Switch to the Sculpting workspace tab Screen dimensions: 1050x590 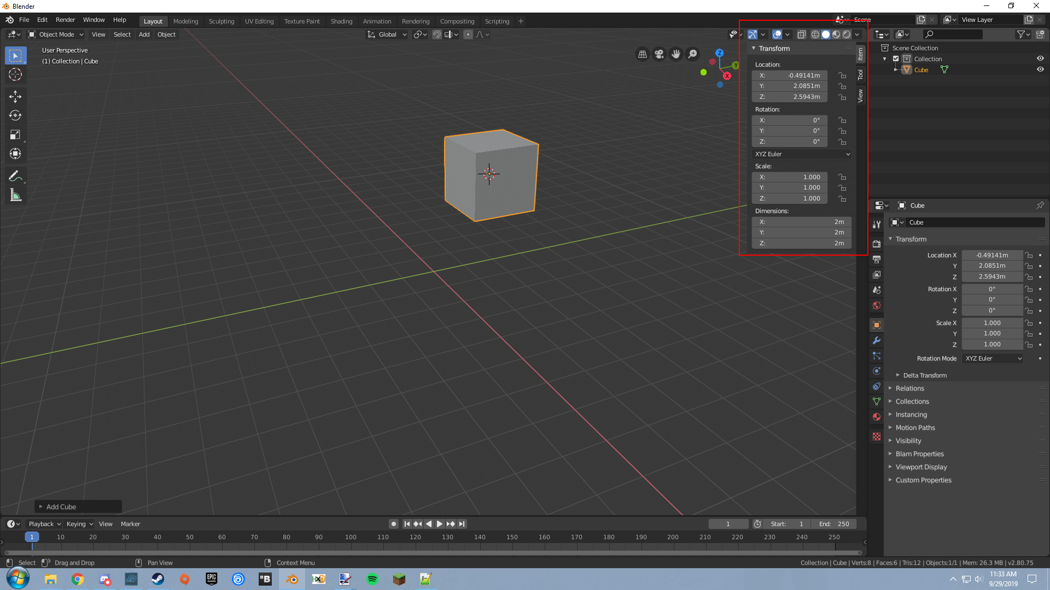pos(221,21)
